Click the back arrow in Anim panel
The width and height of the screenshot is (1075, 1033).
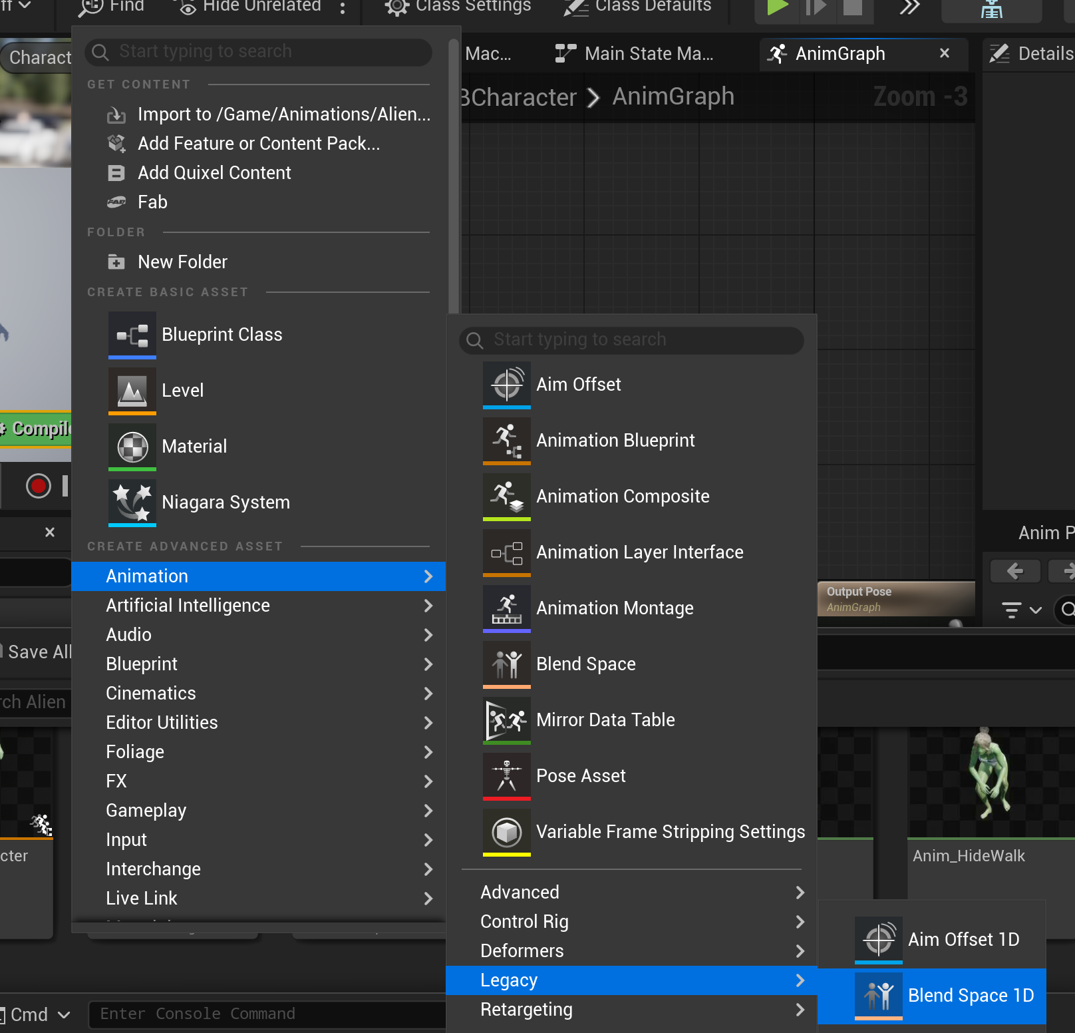coord(1015,571)
